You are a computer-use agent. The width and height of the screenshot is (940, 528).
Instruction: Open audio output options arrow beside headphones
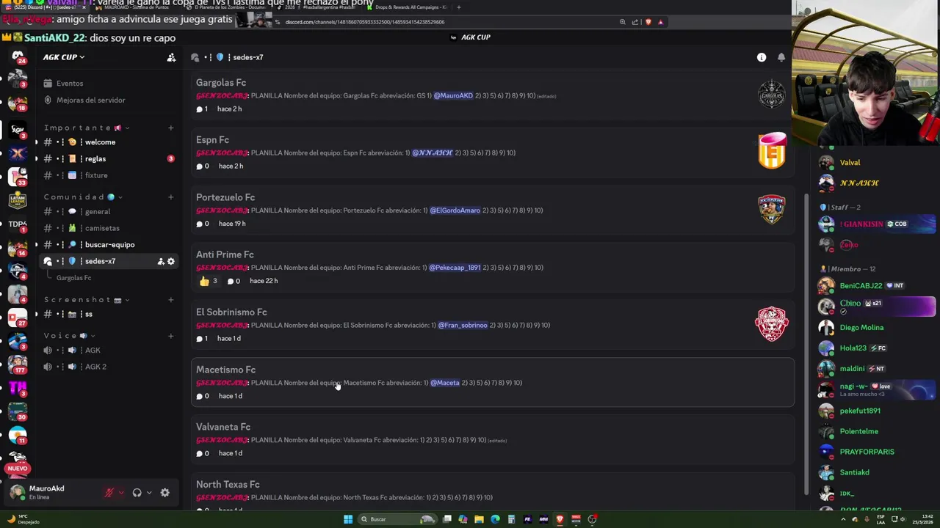click(x=149, y=493)
